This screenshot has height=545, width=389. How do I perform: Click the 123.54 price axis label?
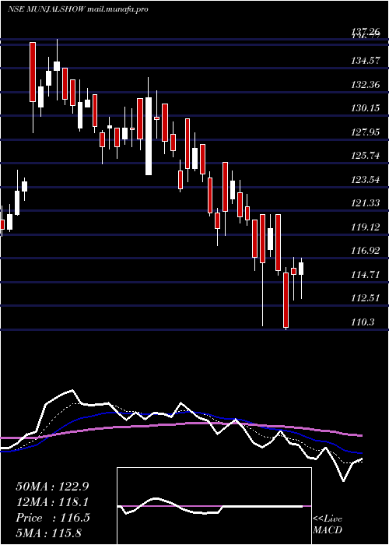click(x=365, y=180)
